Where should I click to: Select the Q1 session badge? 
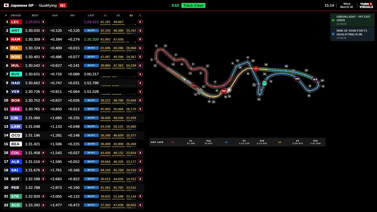pos(62,5)
